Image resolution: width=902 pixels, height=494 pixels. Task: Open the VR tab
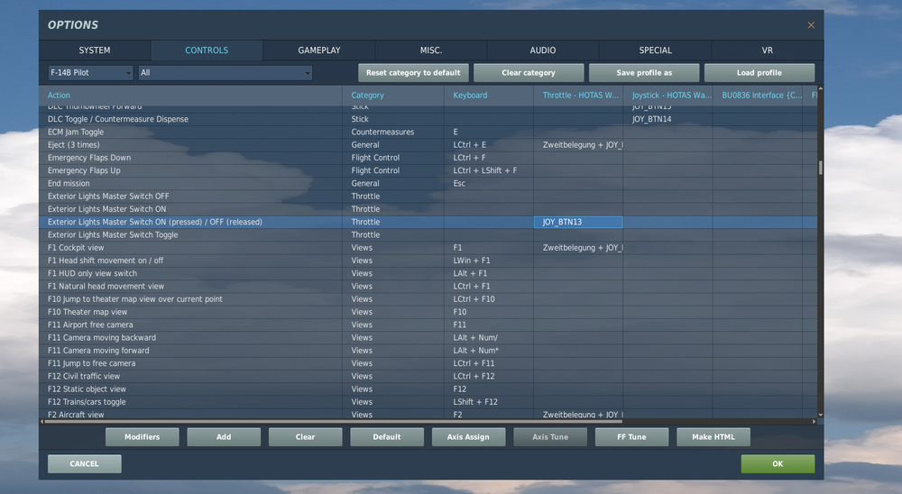[x=768, y=50]
